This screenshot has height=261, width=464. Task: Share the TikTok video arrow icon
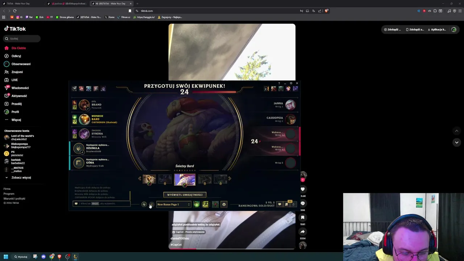[x=303, y=232]
